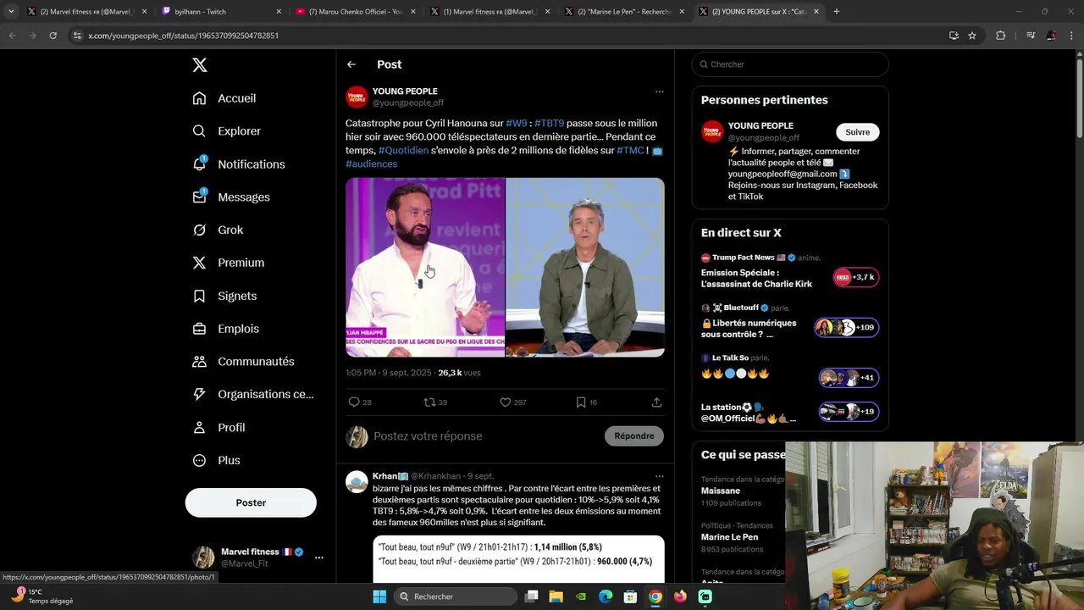Open Premium in sidebar
1084x610 pixels.
[x=229, y=263]
